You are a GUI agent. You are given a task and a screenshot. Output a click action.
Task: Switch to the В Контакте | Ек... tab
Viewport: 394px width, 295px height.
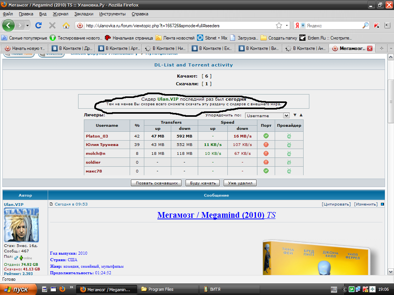pos(212,48)
